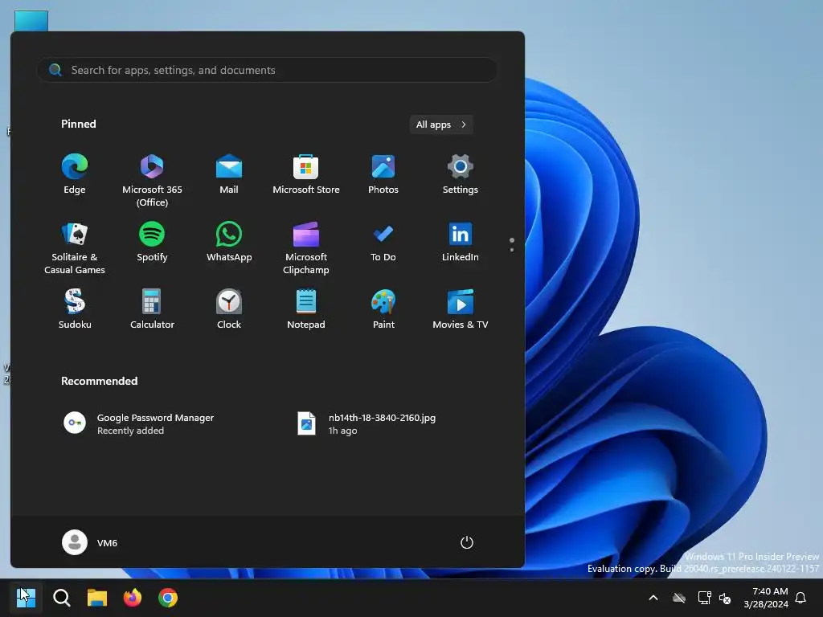Open the Paint app
Viewport: 823px width, 617px height.
(383, 309)
